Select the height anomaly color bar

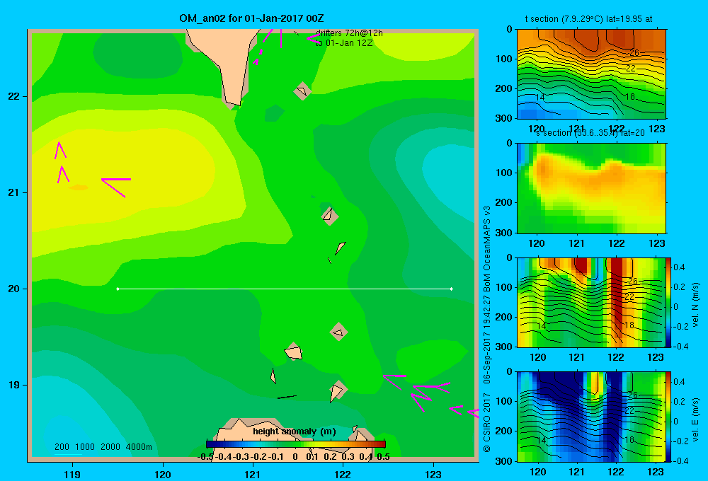(296, 444)
